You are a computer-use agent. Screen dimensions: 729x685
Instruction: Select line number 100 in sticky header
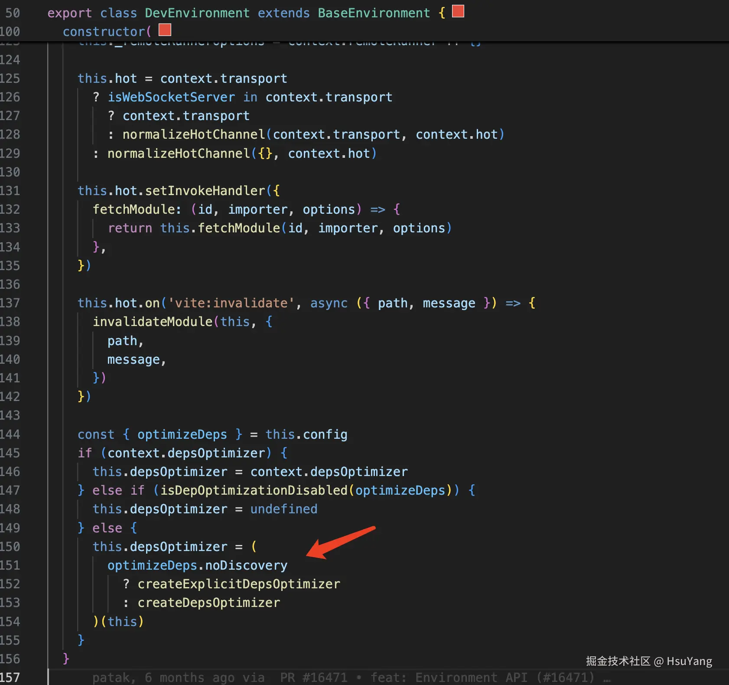(x=10, y=32)
